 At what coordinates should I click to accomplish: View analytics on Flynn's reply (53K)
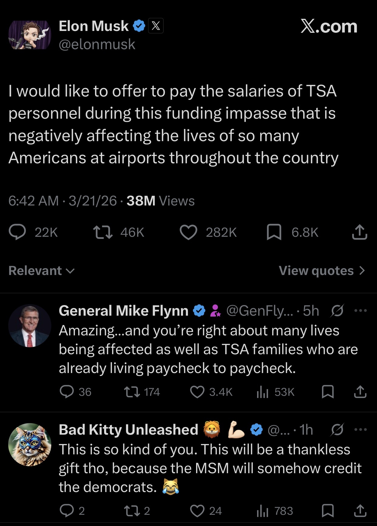pos(263,392)
